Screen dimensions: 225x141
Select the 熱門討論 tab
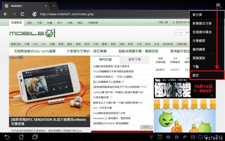pos(105,60)
